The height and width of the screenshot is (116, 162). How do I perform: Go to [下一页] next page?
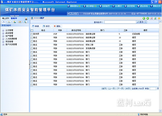[120, 89]
